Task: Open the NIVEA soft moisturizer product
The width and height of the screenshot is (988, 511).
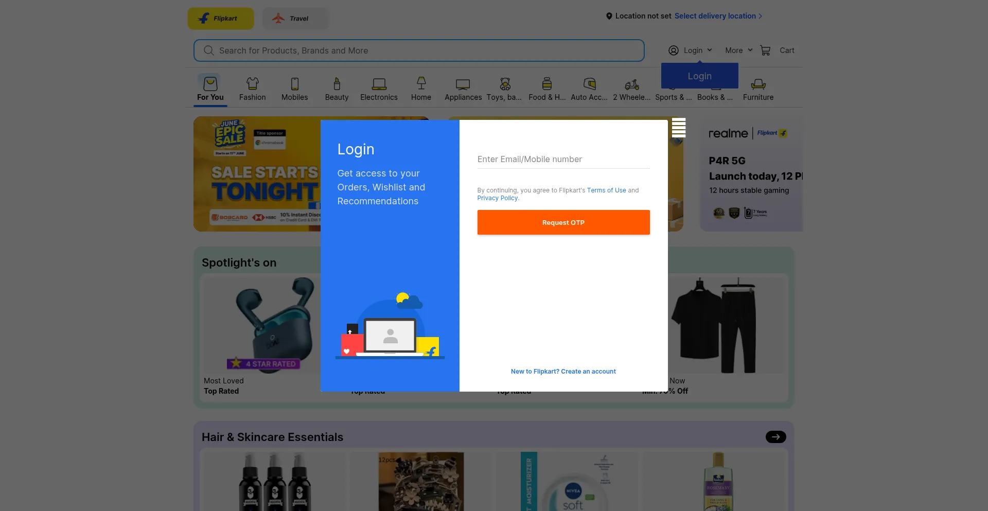Action: [567, 482]
